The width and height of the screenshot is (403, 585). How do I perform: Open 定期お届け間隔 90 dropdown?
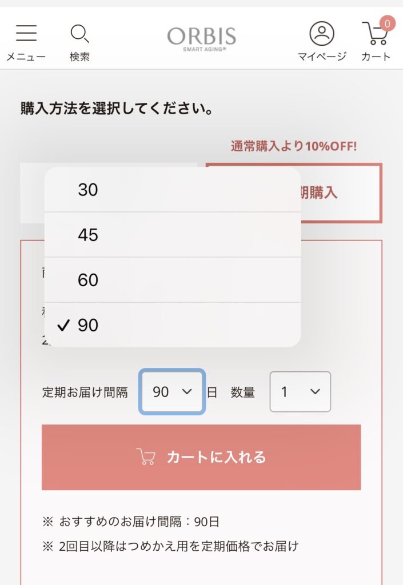tap(172, 392)
